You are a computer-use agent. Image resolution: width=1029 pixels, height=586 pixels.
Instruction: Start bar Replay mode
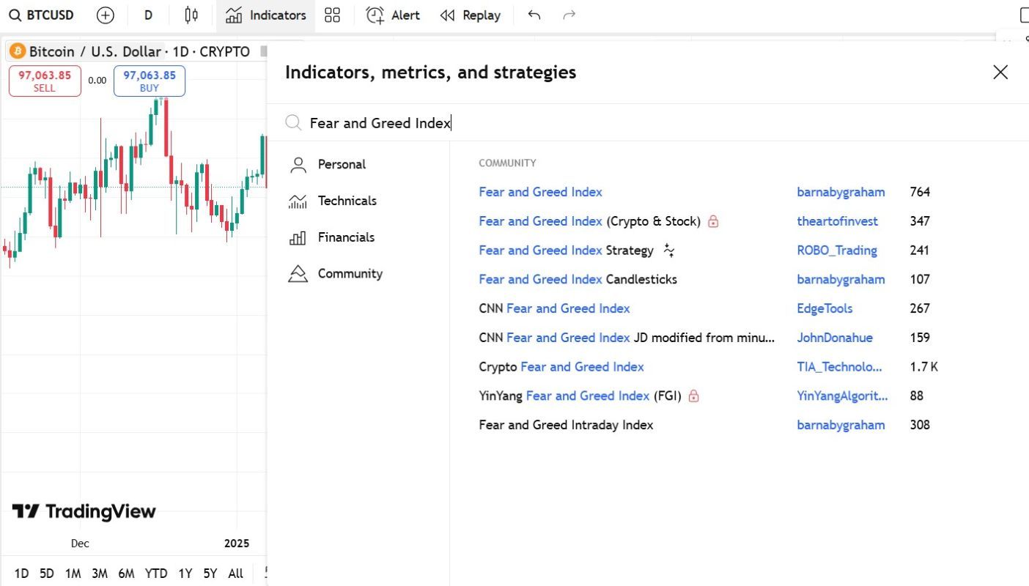pyautogui.click(x=471, y=15)
